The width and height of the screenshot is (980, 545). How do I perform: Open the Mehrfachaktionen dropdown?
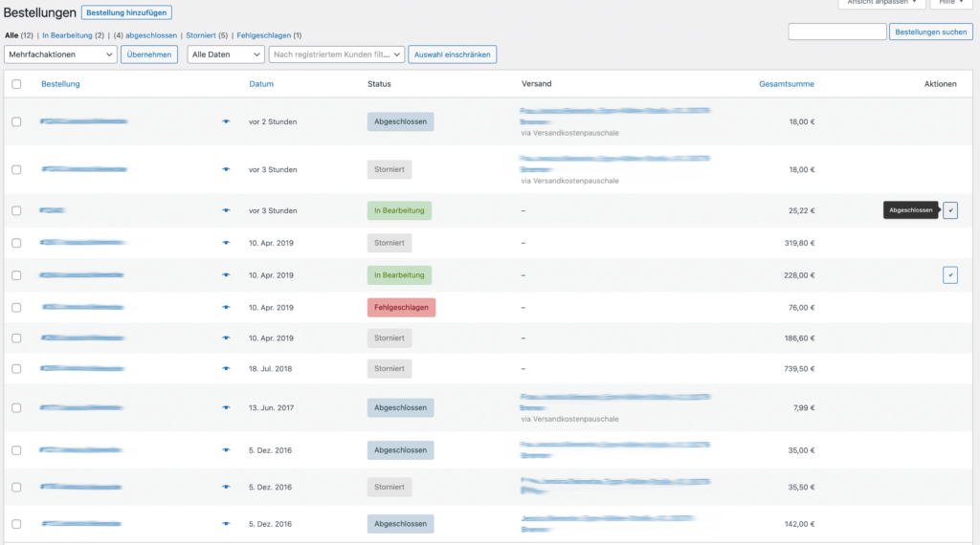coord(60,54)
